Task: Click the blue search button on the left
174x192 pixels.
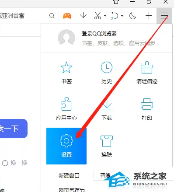Action: (x=14, y=129)
